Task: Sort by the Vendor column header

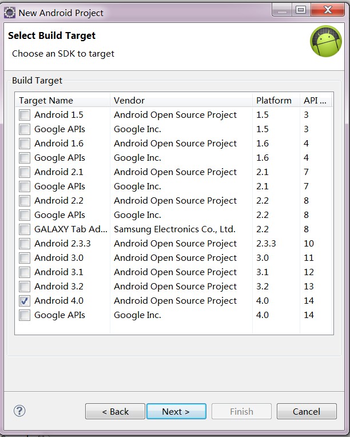Action: point(181,100)
